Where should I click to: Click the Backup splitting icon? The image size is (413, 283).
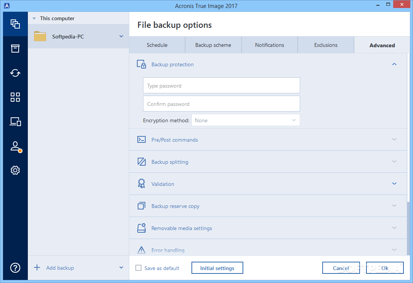click(141, 161)
